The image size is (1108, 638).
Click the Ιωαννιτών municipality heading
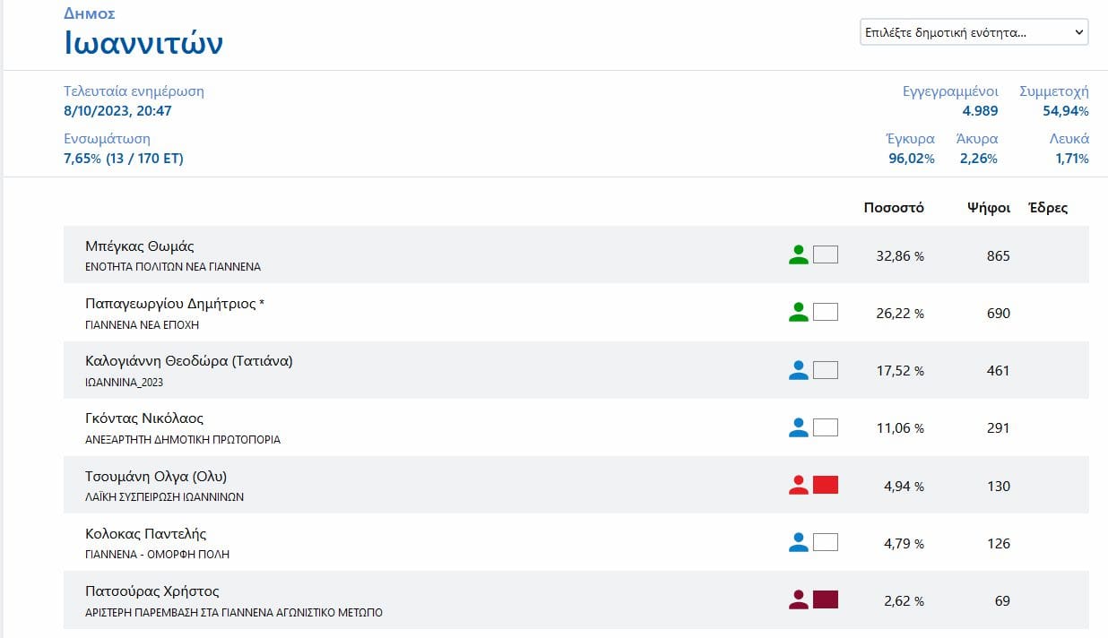143,43
